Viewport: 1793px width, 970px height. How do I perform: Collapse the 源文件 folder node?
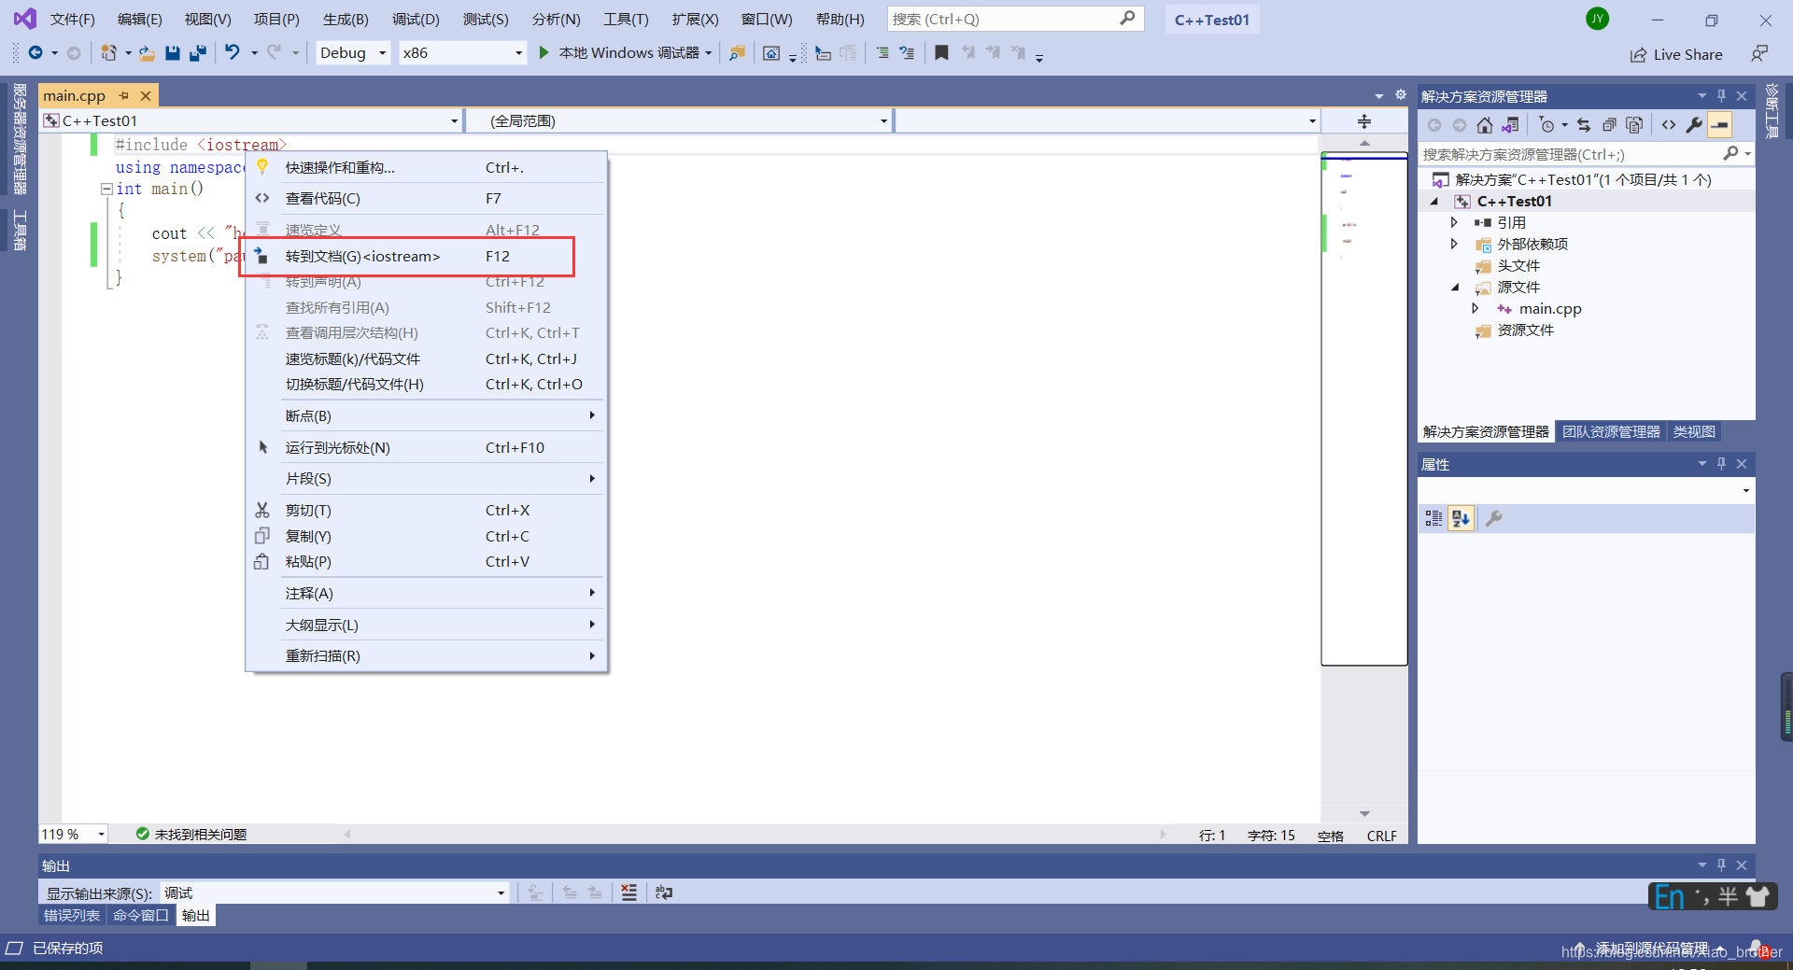click(1455, 288)
